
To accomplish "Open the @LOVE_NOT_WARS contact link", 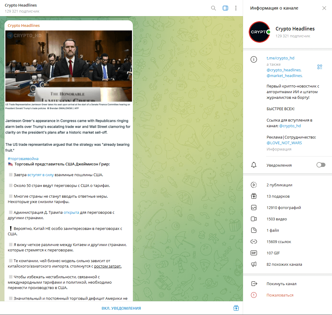I will click(284, 143).
